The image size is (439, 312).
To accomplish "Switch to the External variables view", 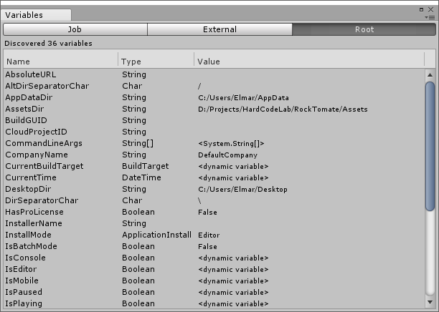I will point(219,29).
